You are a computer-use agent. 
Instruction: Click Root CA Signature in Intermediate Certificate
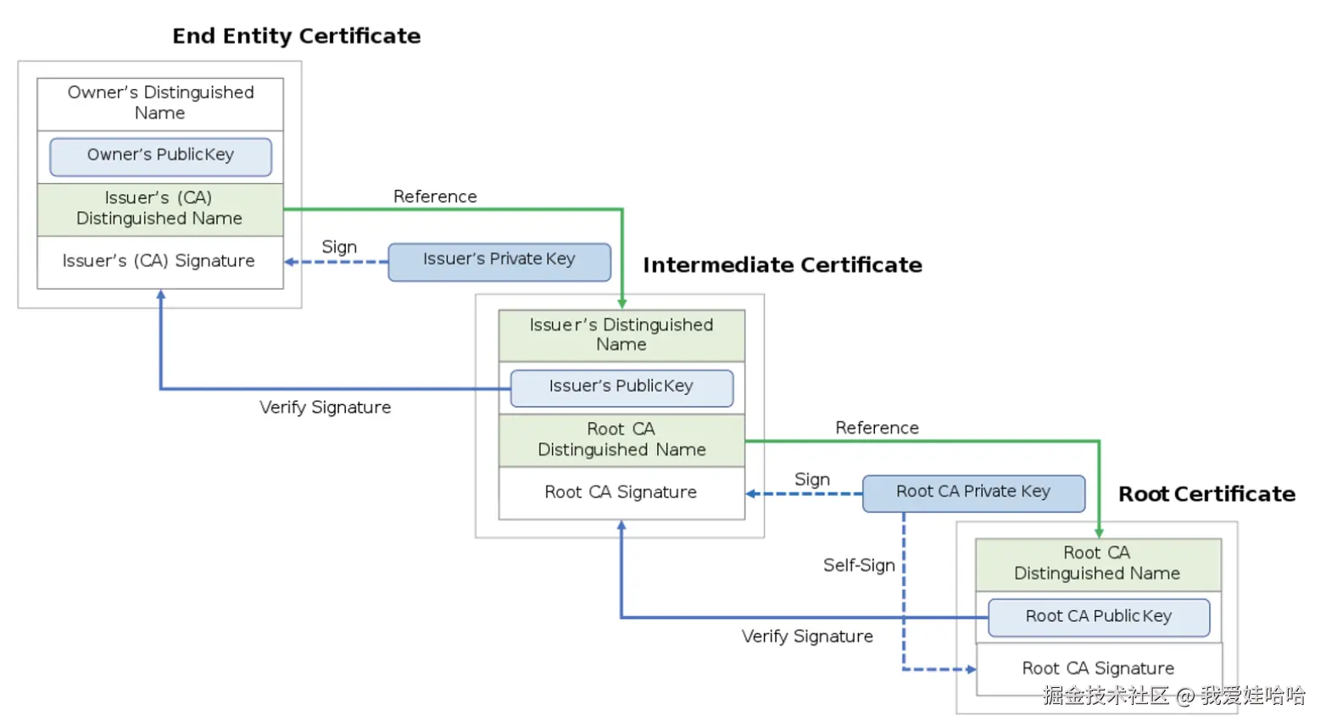click(x=621, y=493)
